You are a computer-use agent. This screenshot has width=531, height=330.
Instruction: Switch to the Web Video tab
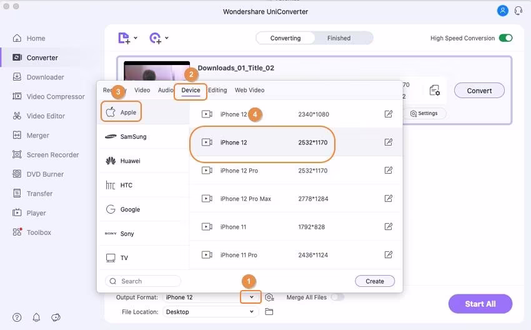click(x=250, y=90)
